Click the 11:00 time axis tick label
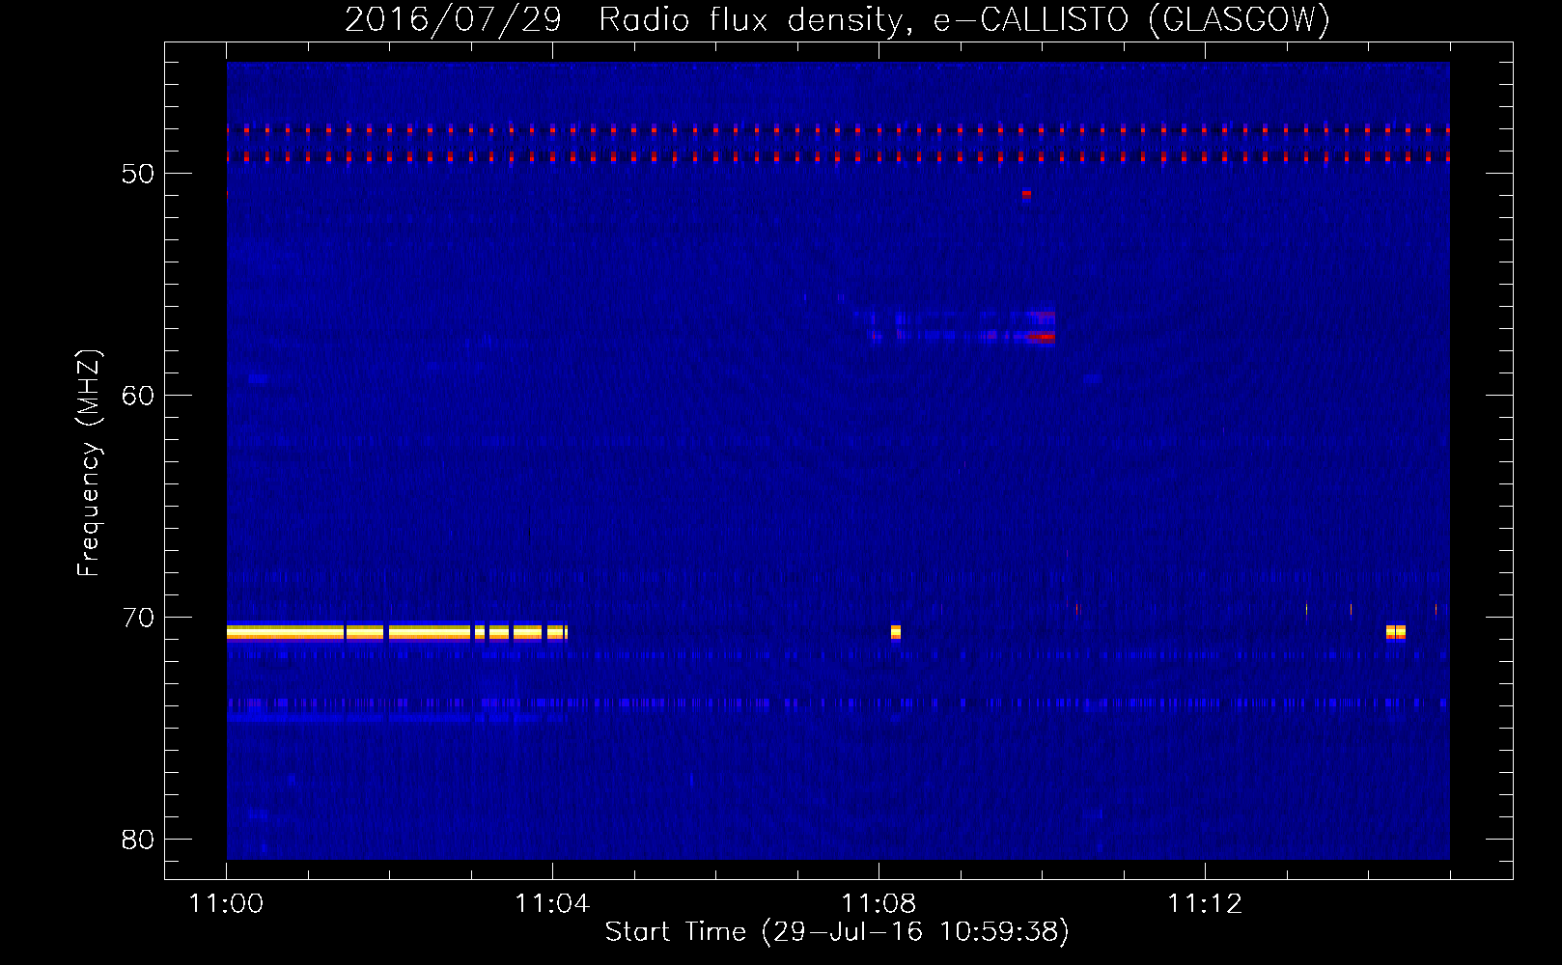 click(x=227, y=904)
